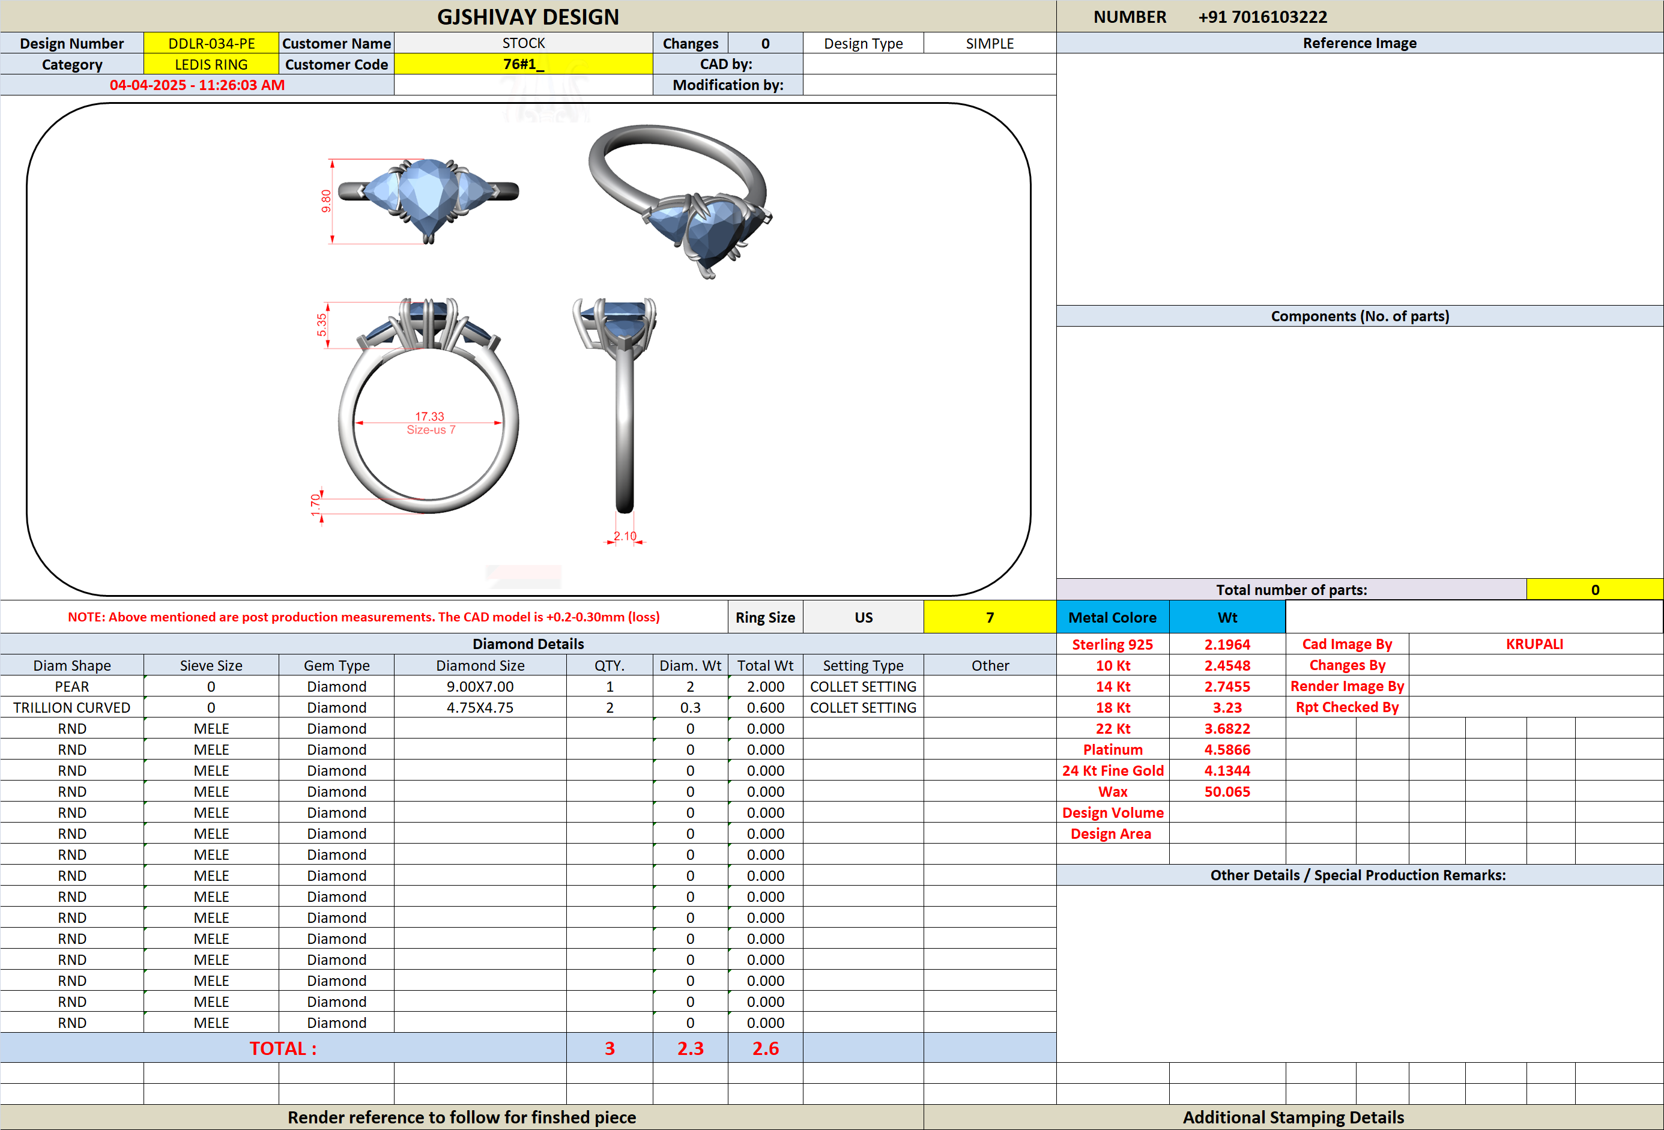Select the PEAR diamond shape cell

click(x=71, y=686)
